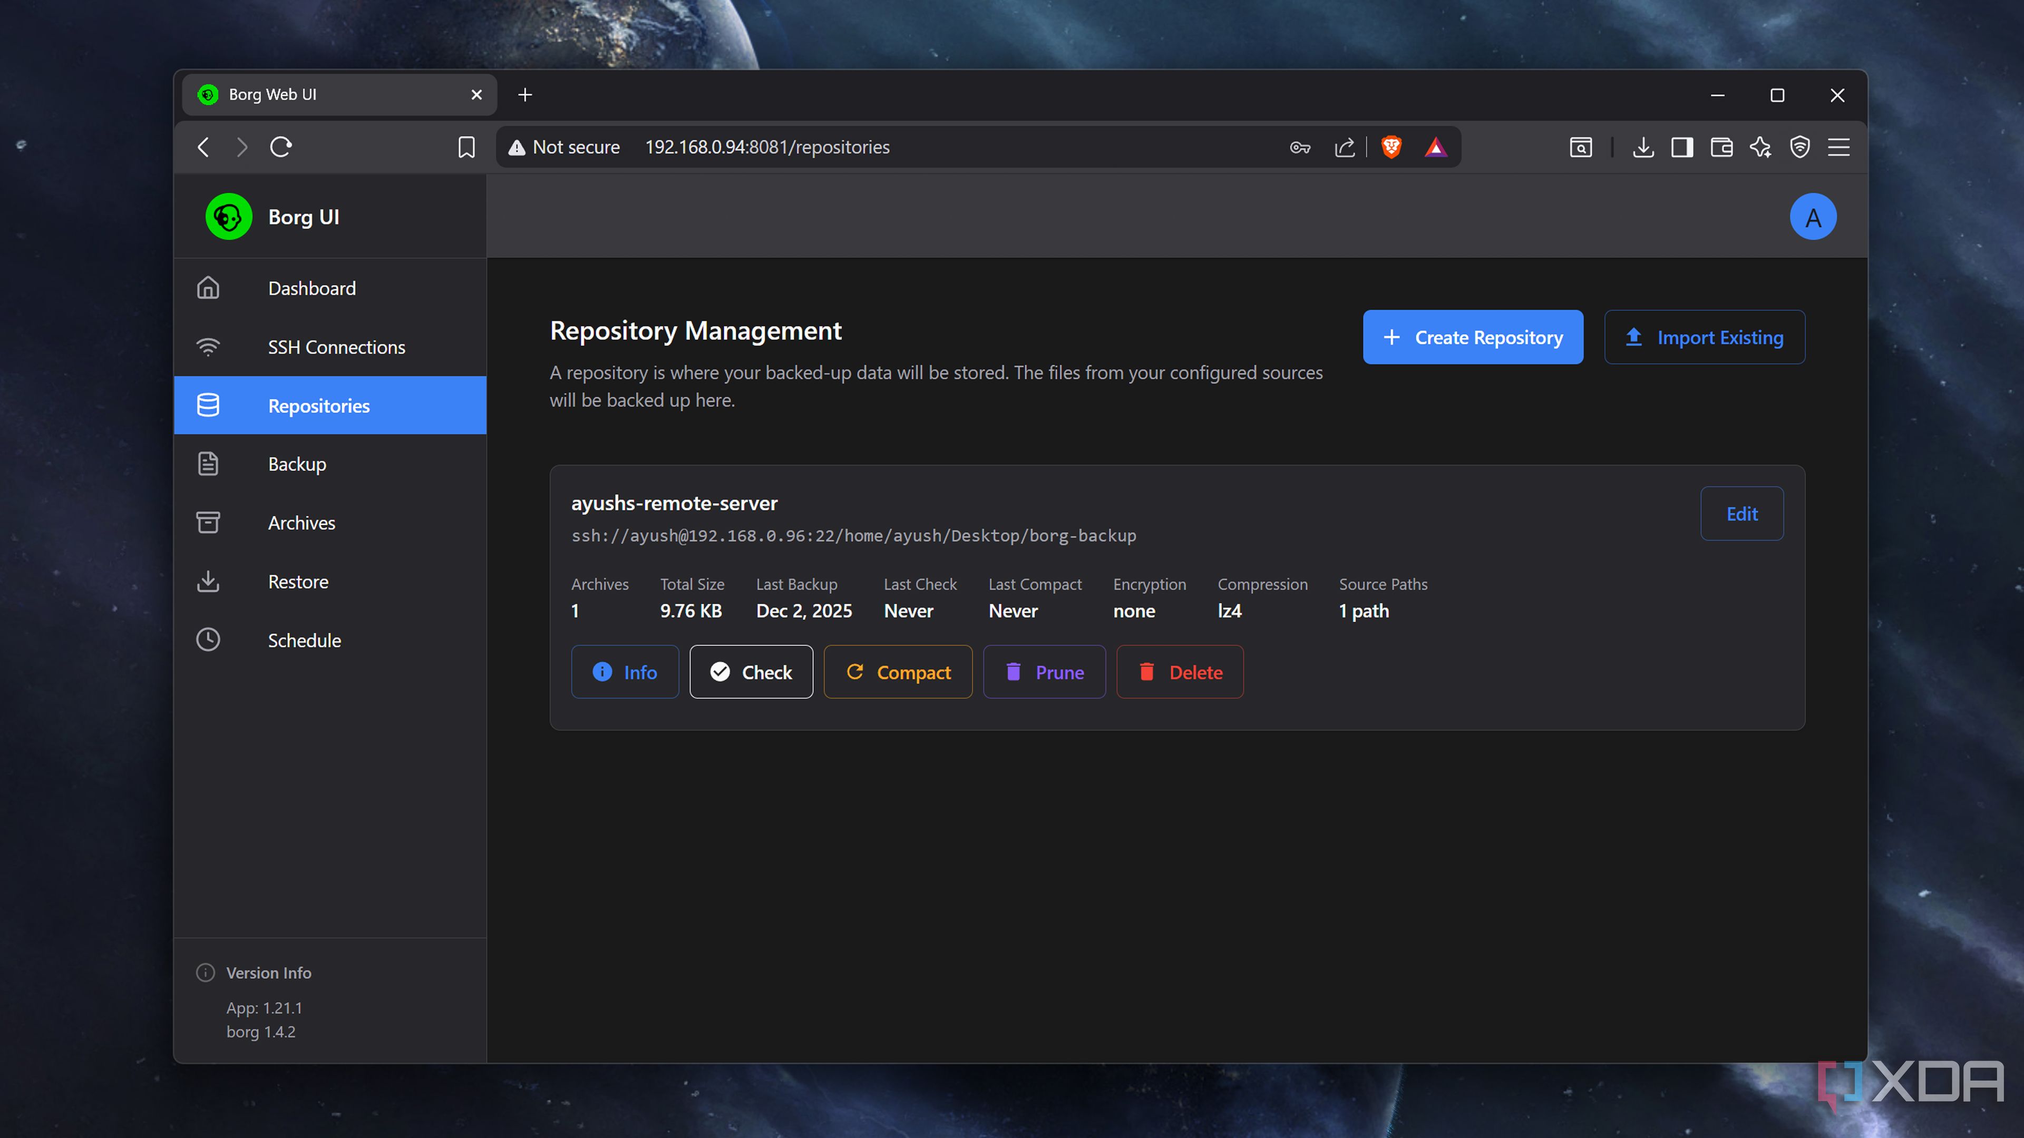Toggle the browser sidebar panel
This screenshot has width=2024, height=1138.
tap(1681, 148)
